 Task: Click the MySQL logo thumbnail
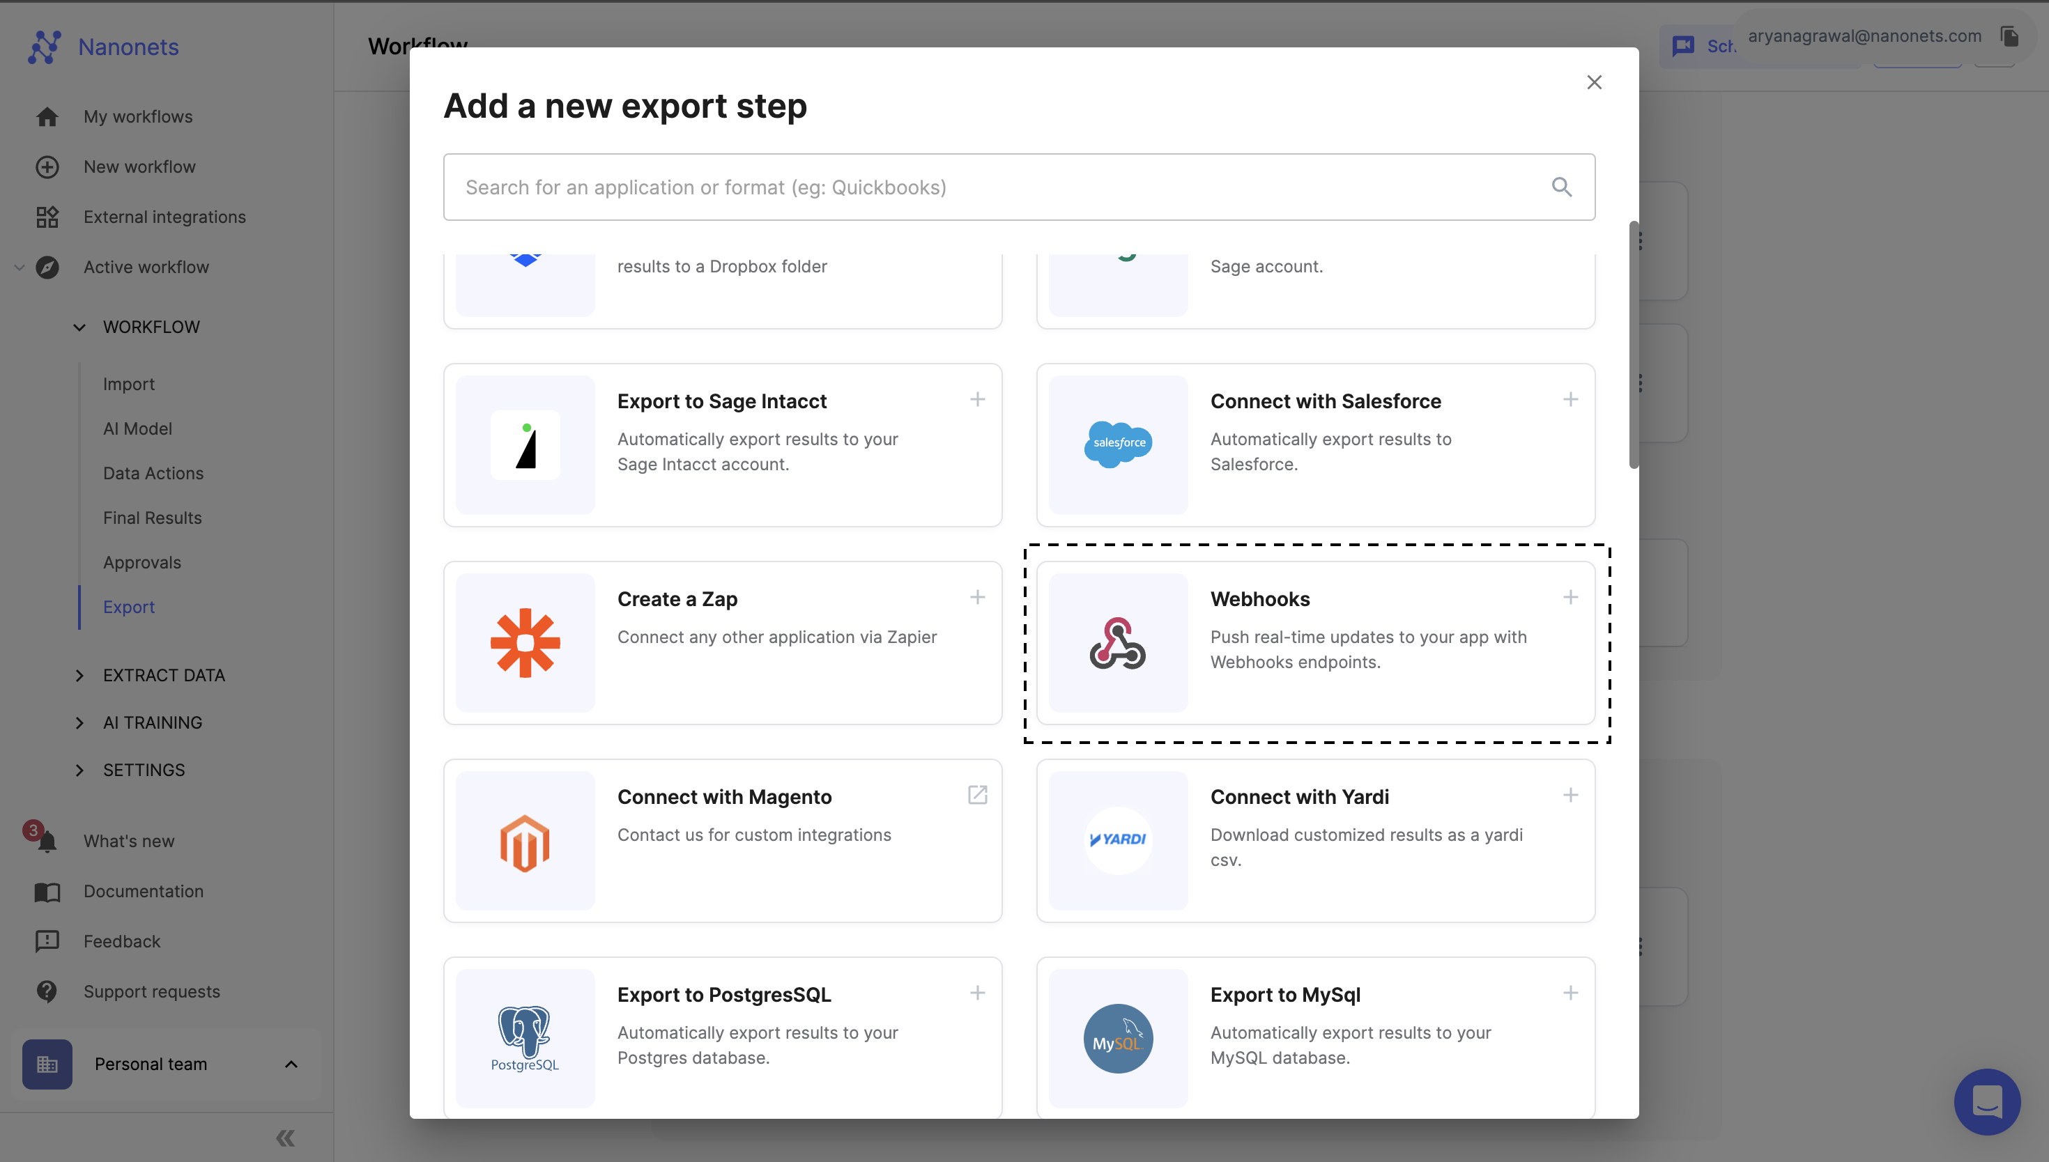pos(1117,1038)
